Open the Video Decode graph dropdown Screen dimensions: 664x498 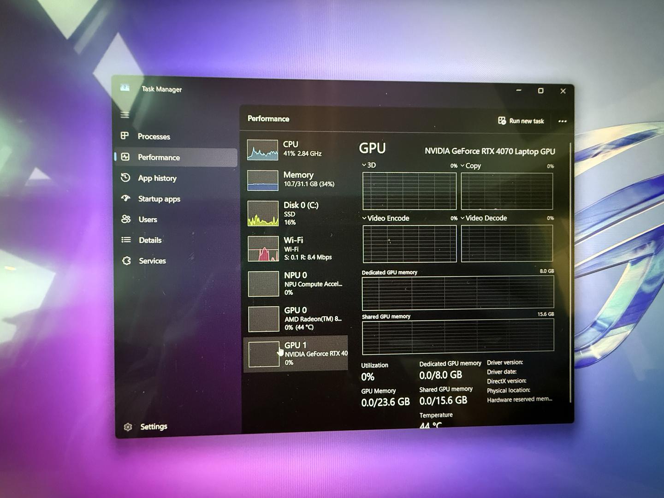(x=484, y=218)
